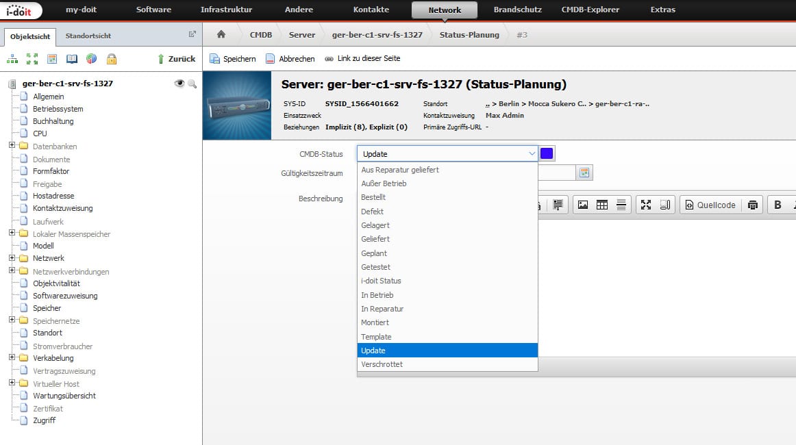The height and width of the screenshot is (445, 796).
Task: Insert a horizontal line in editor
Action: click(x=621, y=205)
